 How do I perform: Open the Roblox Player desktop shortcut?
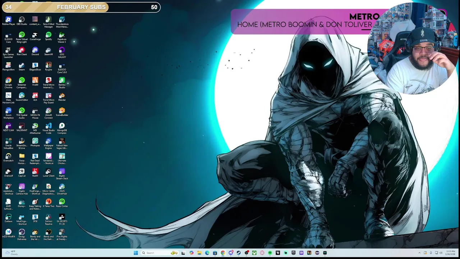click(x=8, y=21)
